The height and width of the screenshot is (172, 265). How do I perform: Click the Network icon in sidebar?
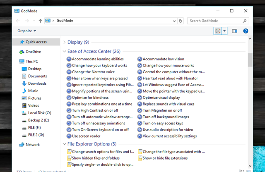pos(22,145)
